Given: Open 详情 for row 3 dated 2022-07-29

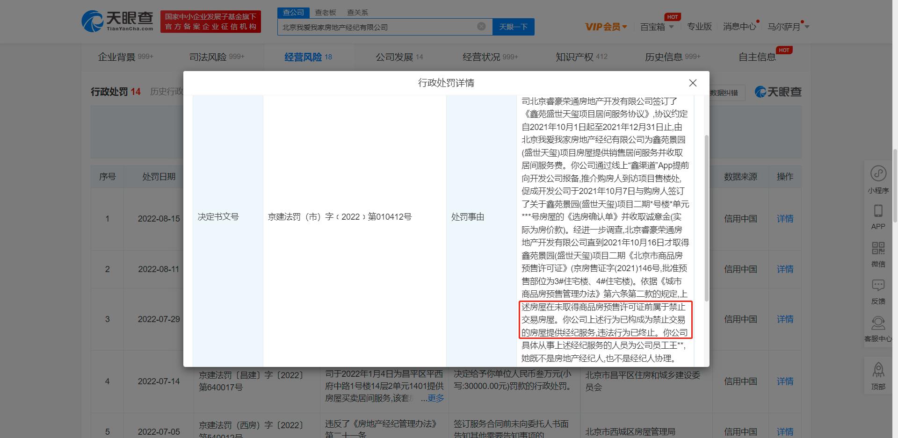Looking at the screenshot, I should pyautogui.click(x=785, y=319).
